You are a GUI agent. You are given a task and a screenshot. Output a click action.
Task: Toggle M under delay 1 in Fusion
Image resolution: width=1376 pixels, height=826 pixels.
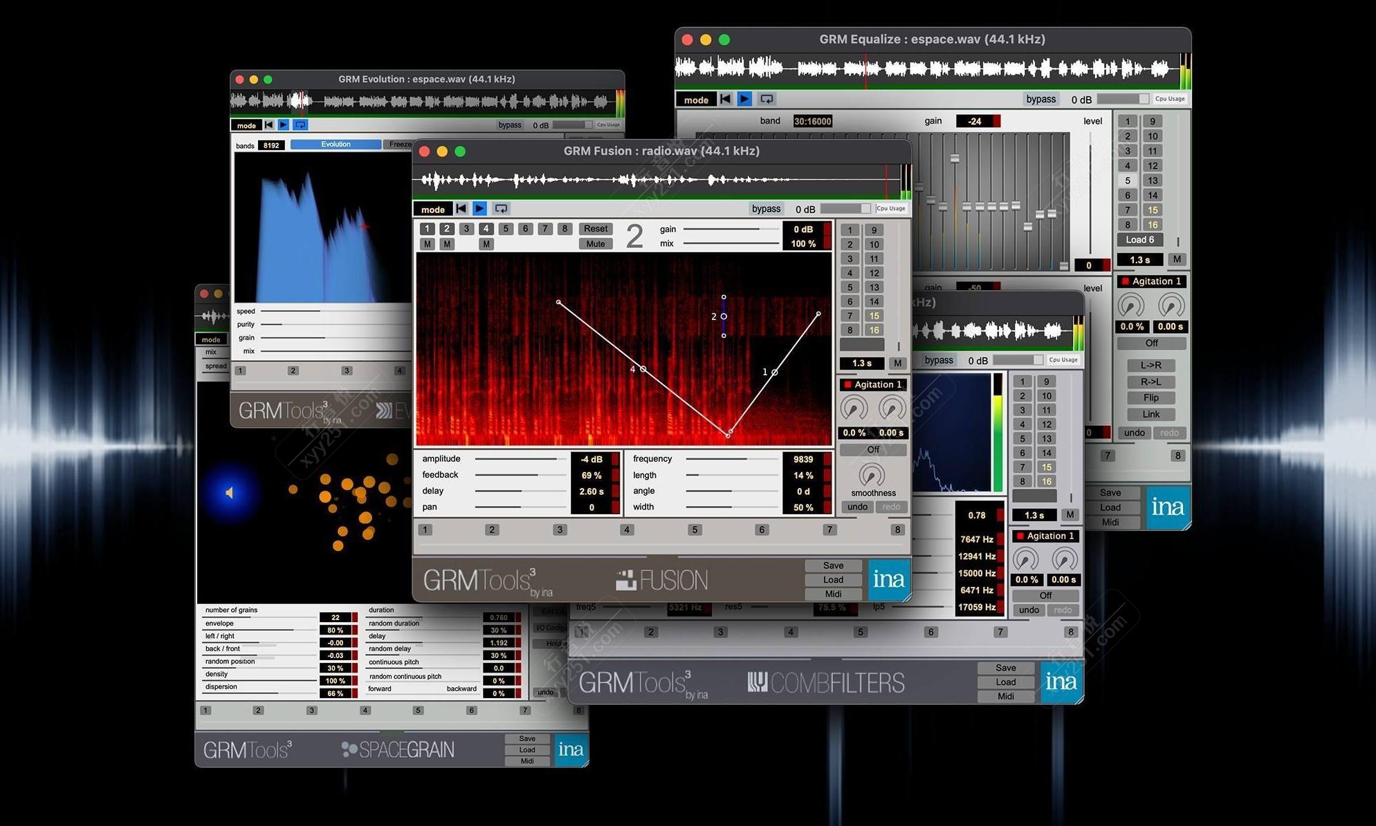coord(428,244)
